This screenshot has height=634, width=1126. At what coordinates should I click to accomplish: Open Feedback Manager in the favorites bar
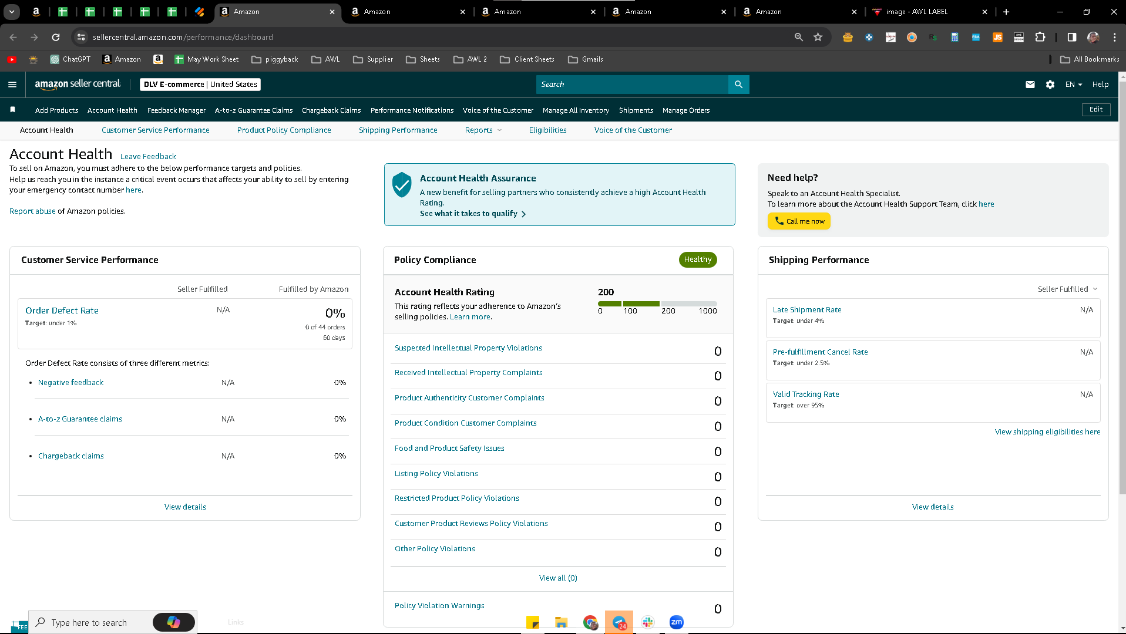176,110
